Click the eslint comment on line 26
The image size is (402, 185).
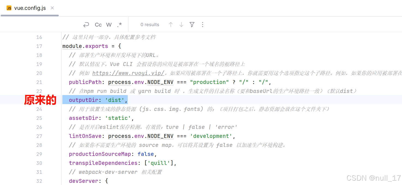153,127
